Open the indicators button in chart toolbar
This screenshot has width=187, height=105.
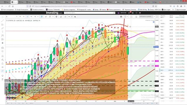pos(61,17)
